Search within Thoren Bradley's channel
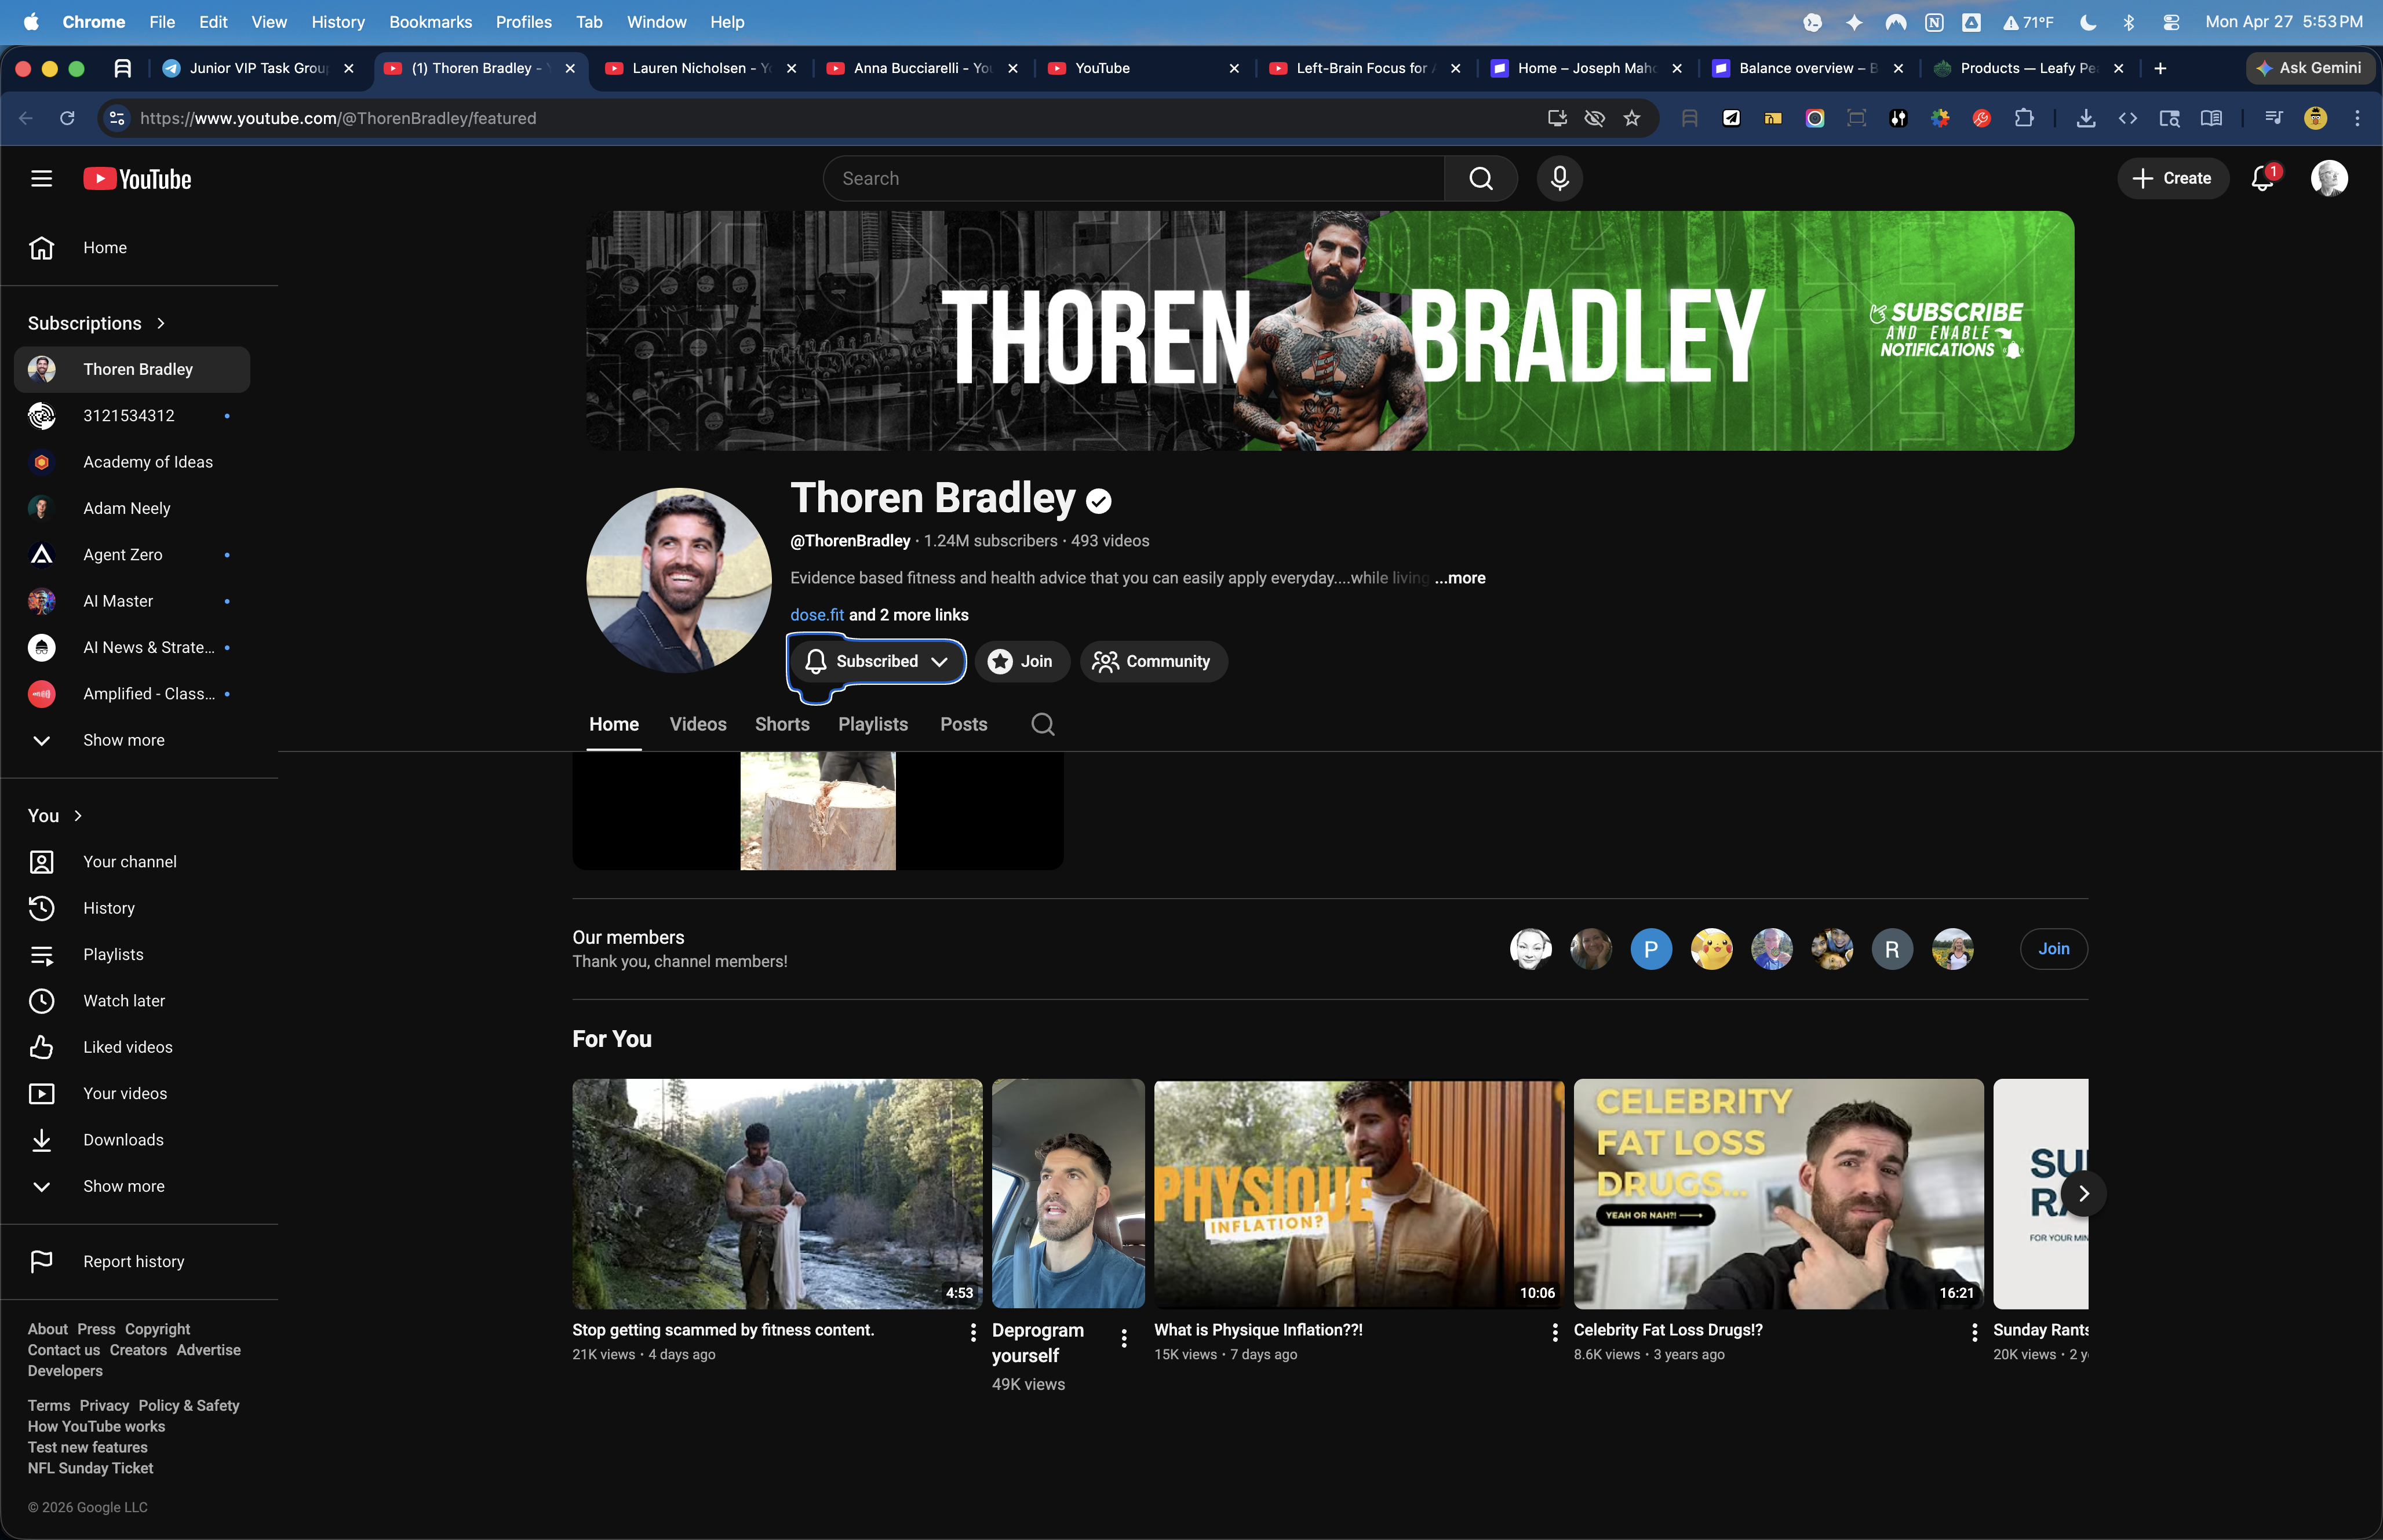 (1043, 724)
